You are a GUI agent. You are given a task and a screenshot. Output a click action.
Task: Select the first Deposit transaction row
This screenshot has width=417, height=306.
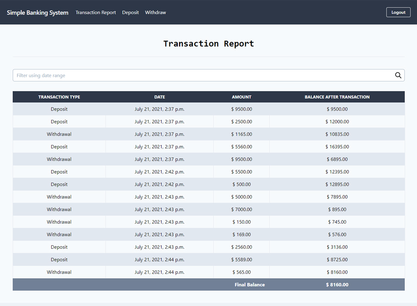tap(208, 109)
